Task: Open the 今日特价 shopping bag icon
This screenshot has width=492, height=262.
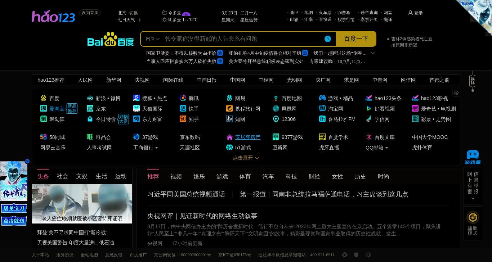Action: pos(90,119)
